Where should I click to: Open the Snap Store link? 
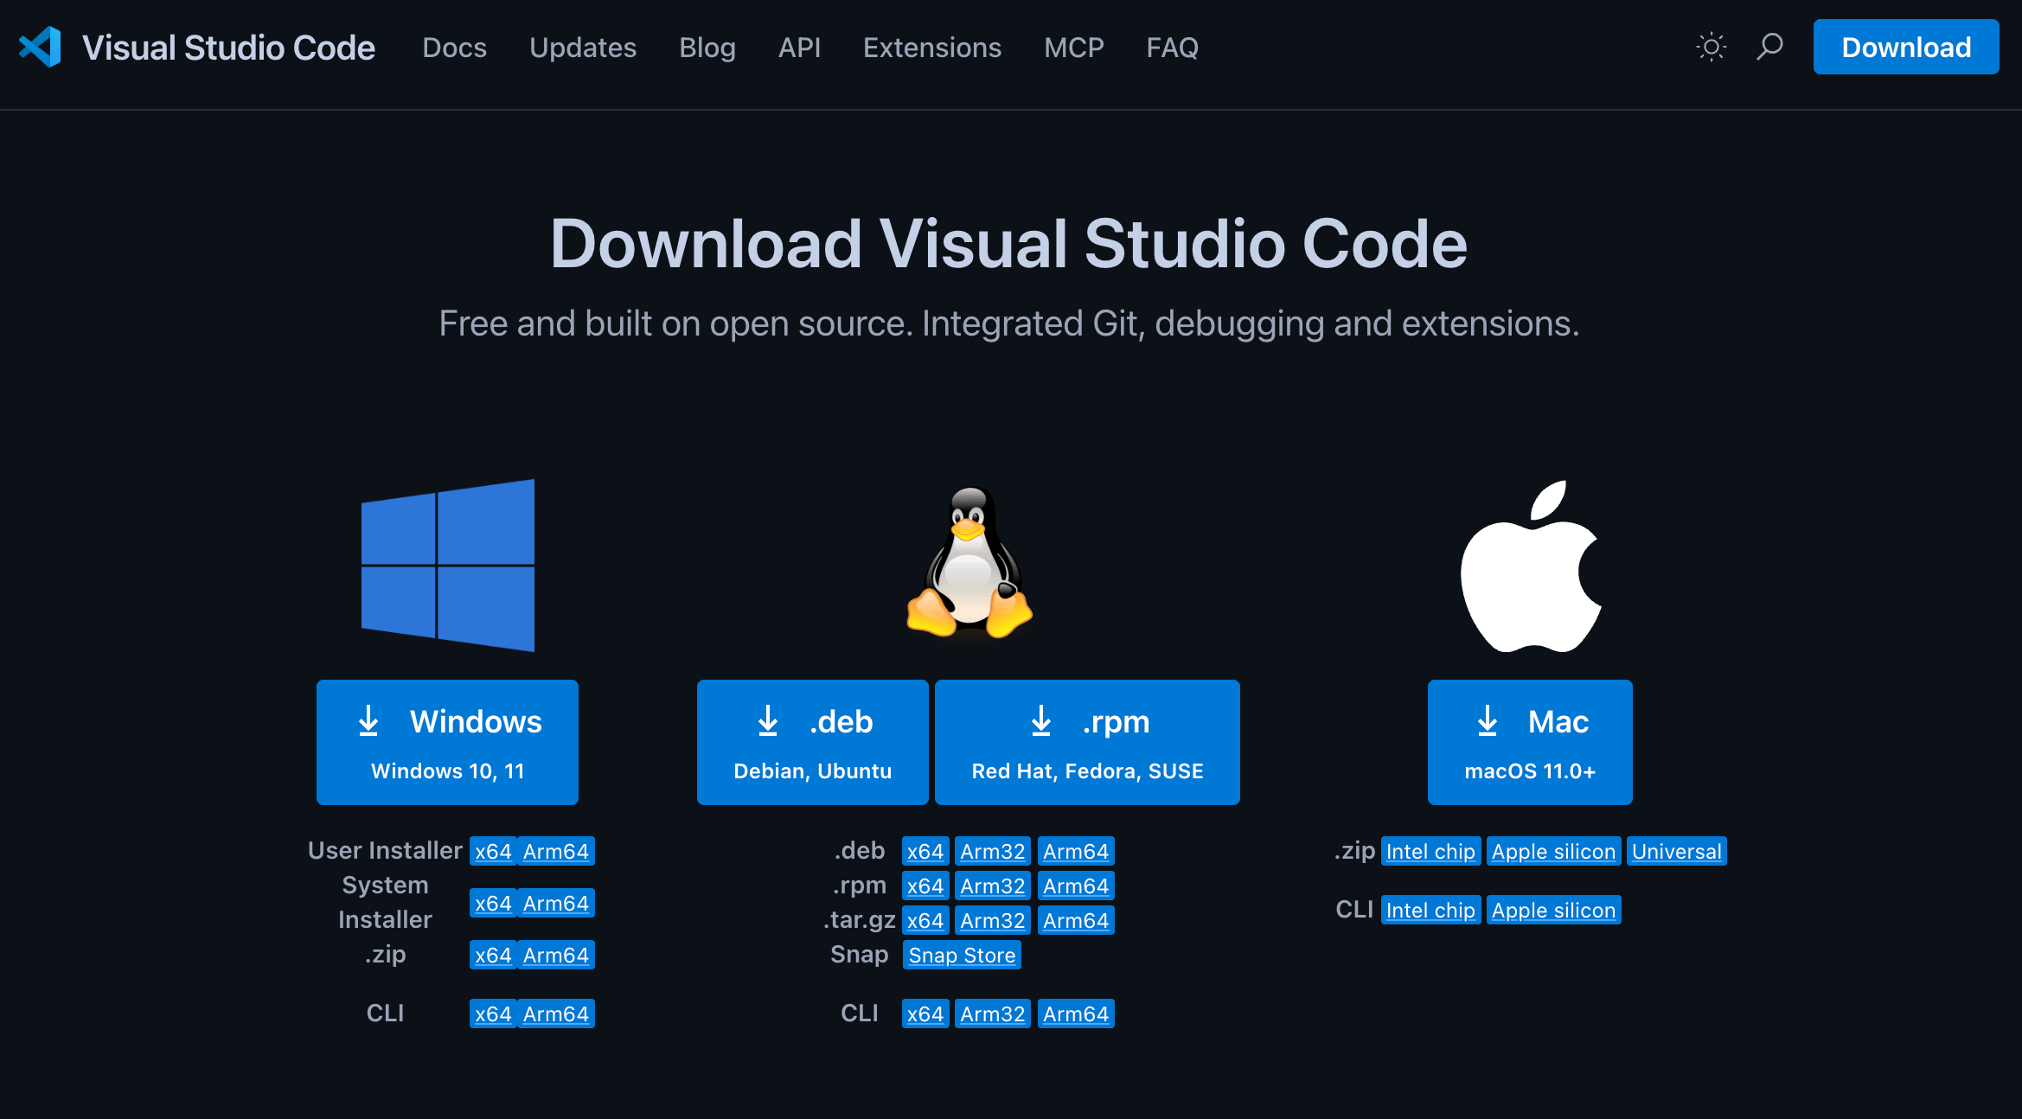tap(962, 955)
